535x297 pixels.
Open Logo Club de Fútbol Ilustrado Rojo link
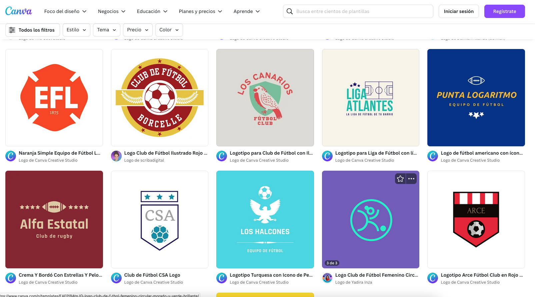[166, 153]
